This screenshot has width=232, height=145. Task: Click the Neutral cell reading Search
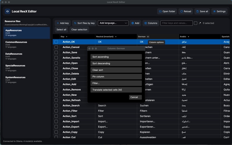116,106
